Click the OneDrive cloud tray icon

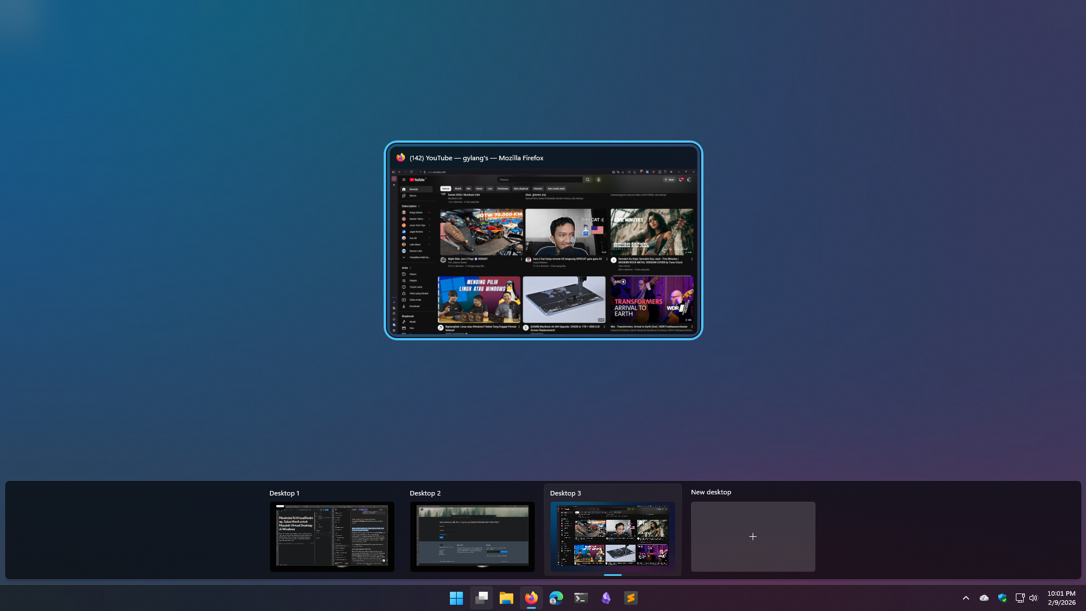pos(984,598)
